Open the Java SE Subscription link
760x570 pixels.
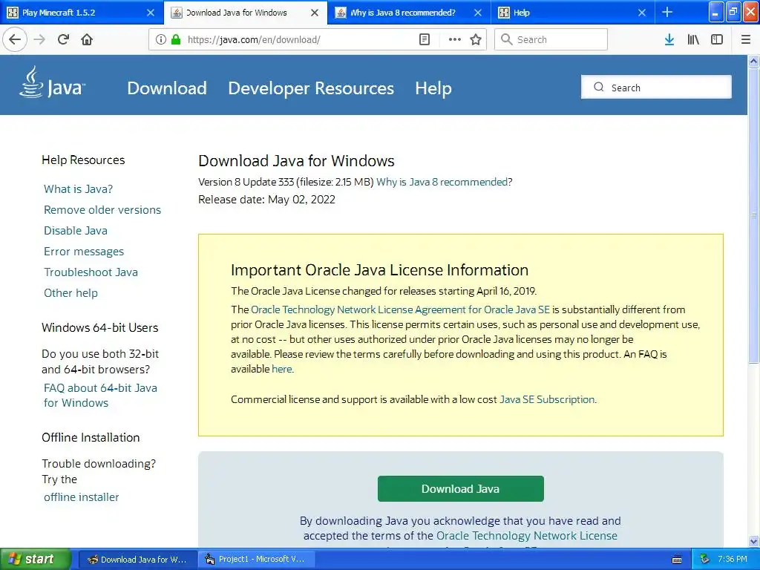(547, 399)
